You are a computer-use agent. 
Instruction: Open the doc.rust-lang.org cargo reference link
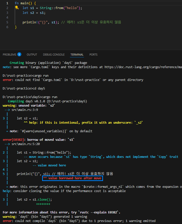pyautogui.click(x=143, y=67)
